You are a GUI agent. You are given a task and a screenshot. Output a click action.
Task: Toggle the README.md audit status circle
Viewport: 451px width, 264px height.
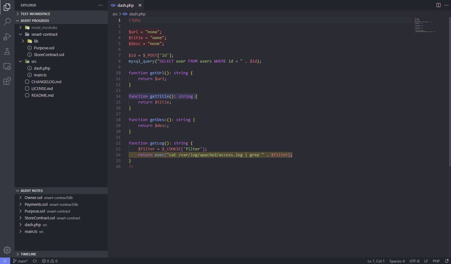(x=27, y=95)
